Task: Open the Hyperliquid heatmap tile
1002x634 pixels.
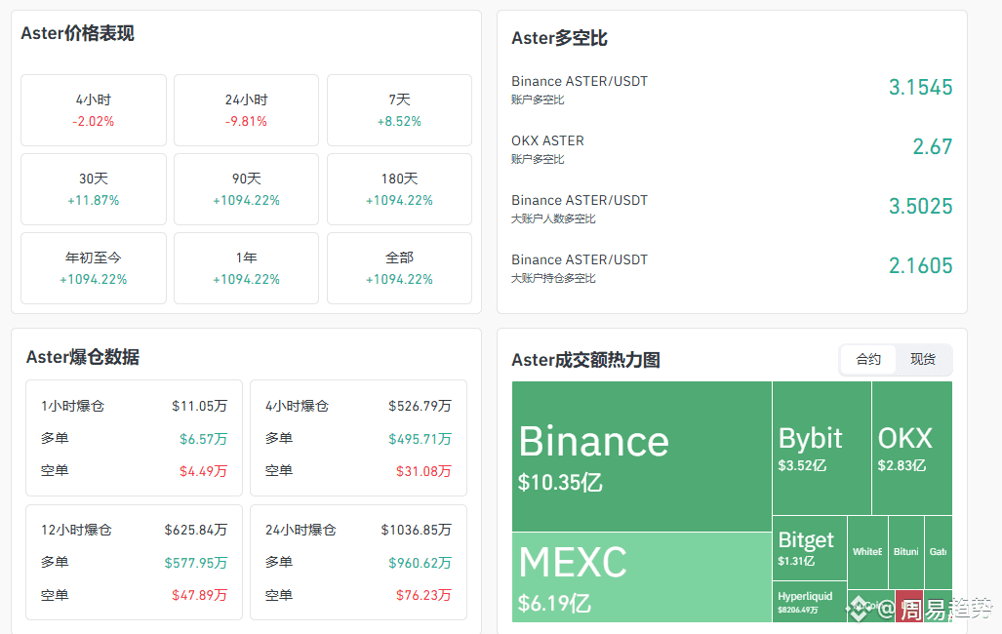Action: [810, 602]
